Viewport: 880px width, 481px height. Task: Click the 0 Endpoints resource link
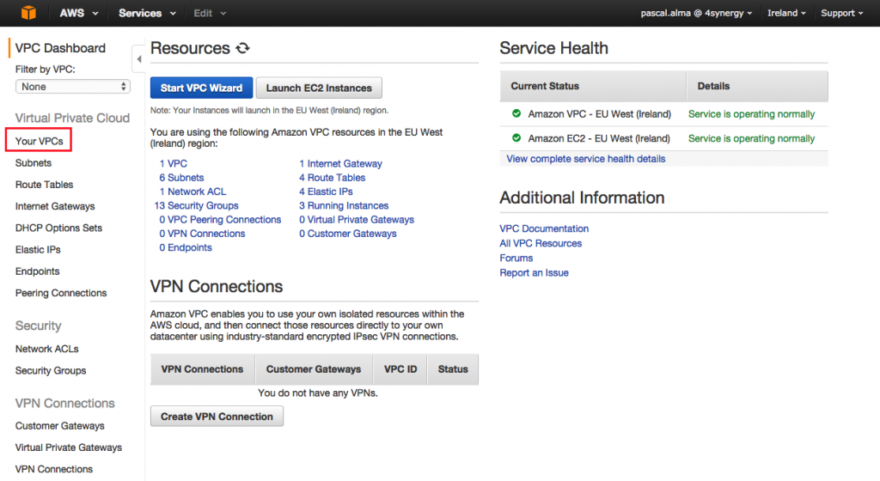click(x=186, y=247)
